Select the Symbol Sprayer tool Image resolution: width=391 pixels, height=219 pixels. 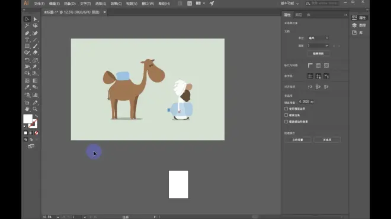tap(27, 94)
